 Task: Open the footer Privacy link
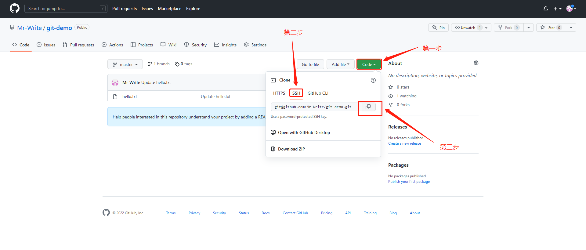194,213
